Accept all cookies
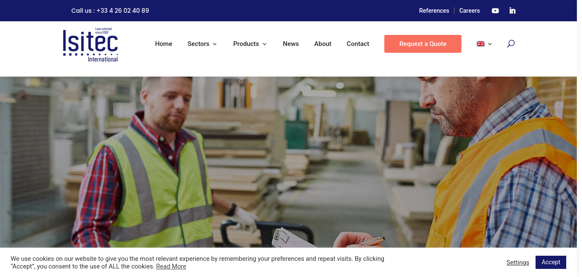The image size is (582, 277). point(551,262)
